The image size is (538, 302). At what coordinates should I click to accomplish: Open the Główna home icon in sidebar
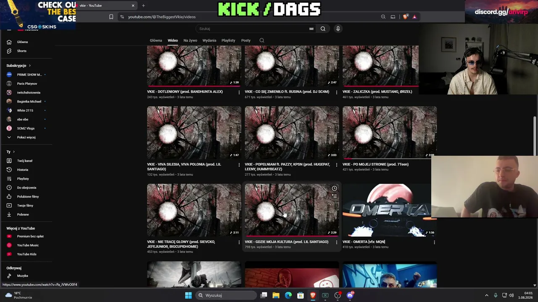tap(9, 42)
